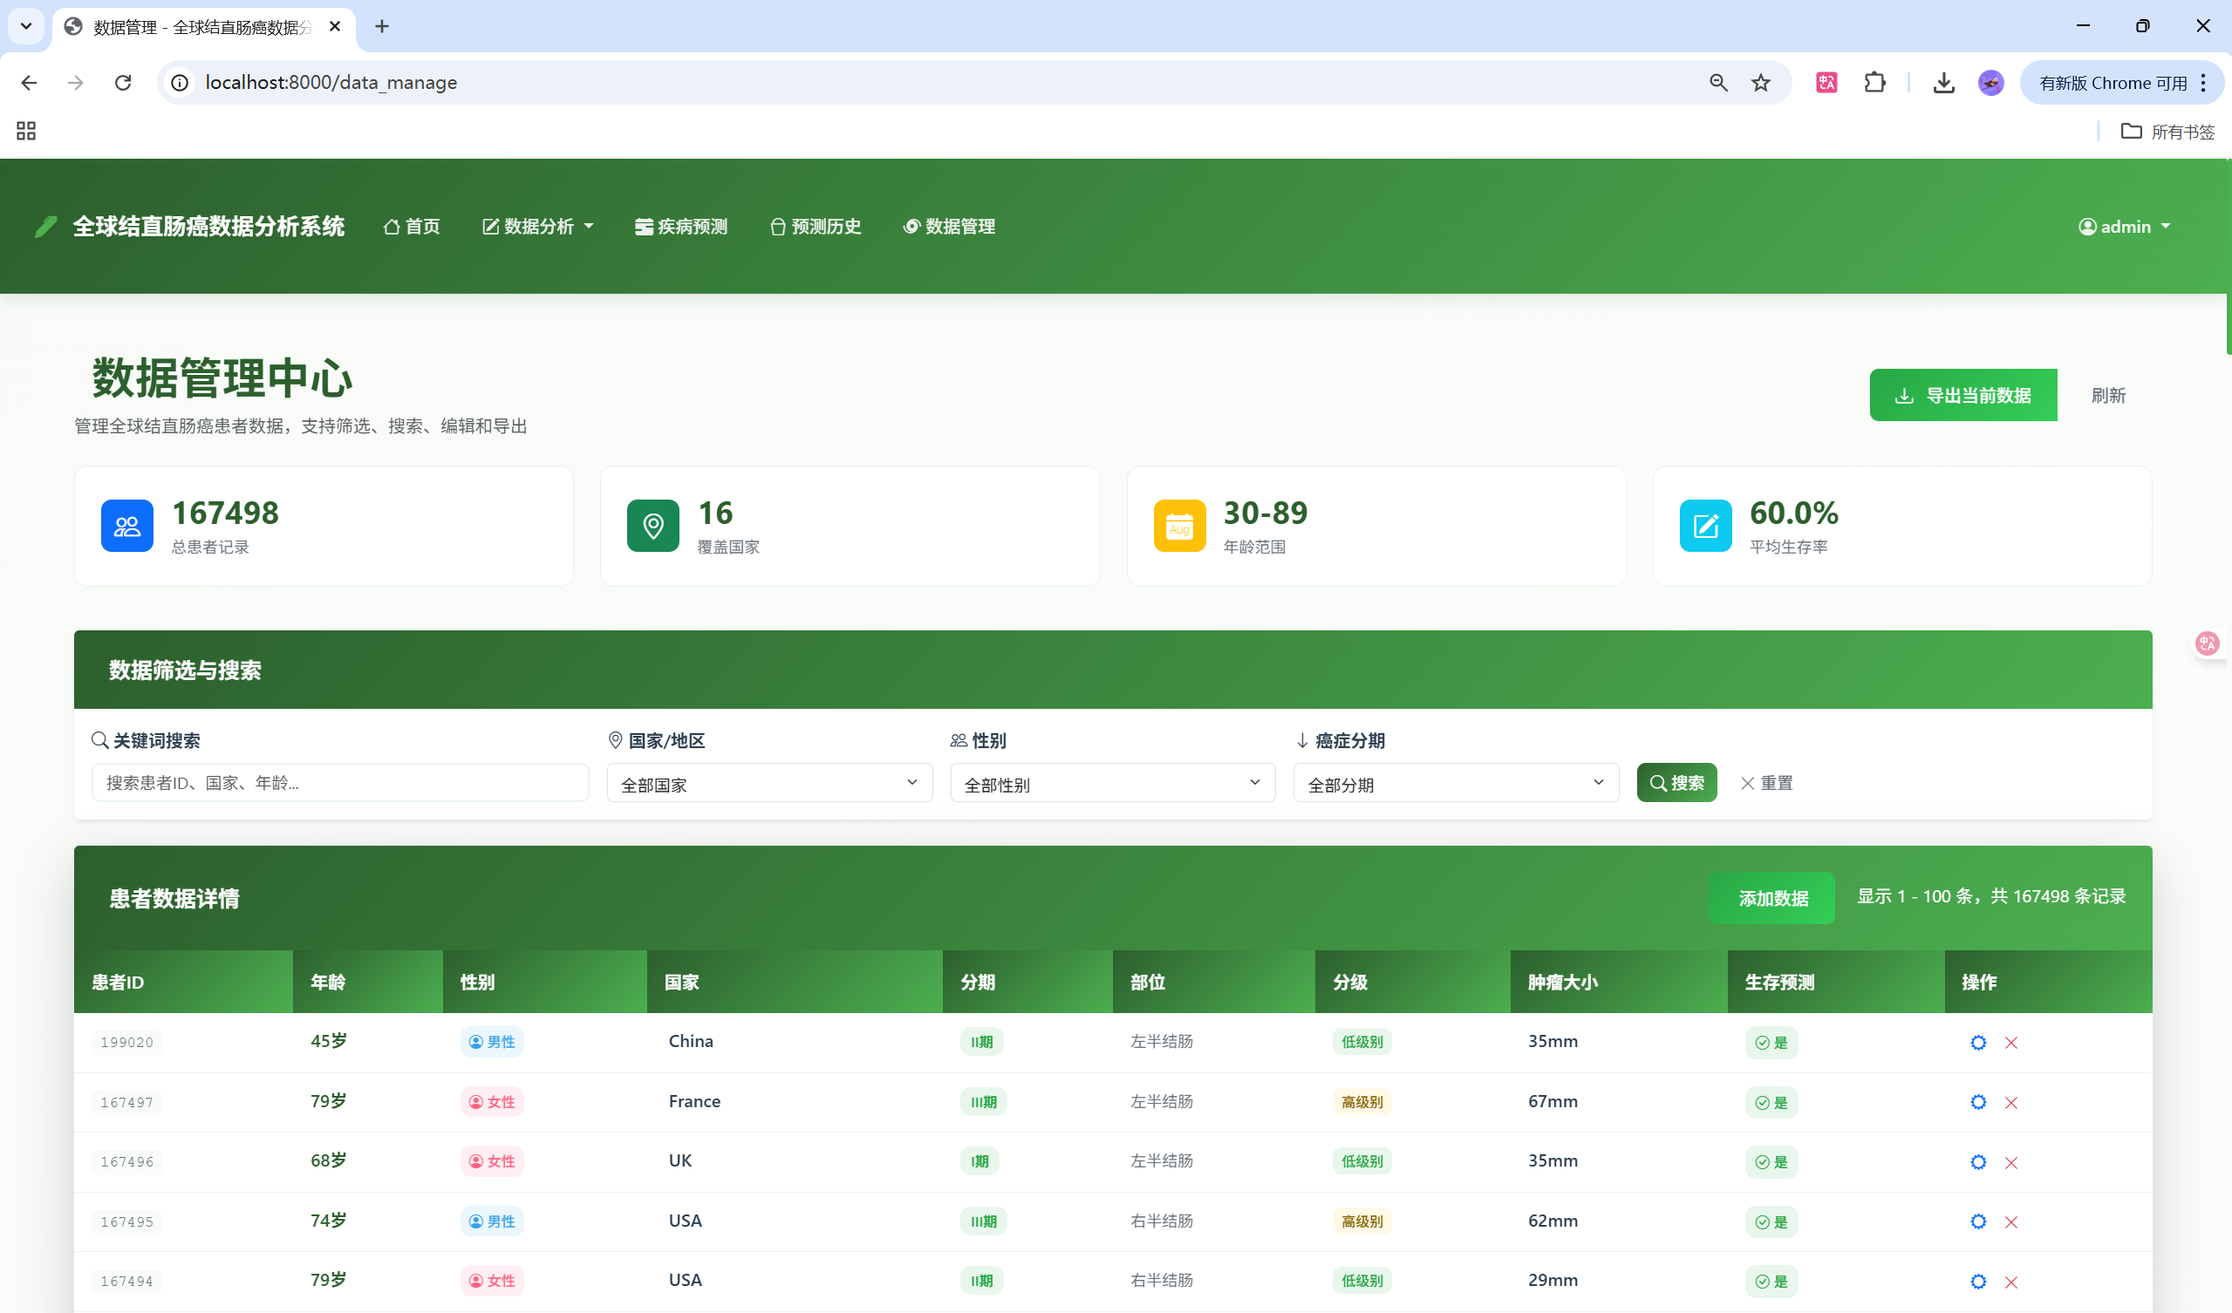2232x1313 pixels.
Task: Click the blue total patients icon
Action: 126,526
